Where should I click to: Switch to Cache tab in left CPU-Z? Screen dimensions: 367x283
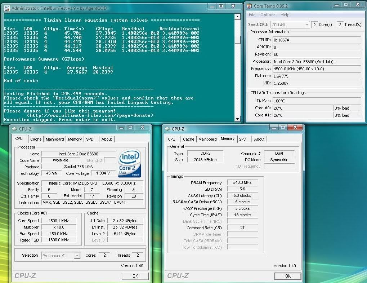coord(36,139)
